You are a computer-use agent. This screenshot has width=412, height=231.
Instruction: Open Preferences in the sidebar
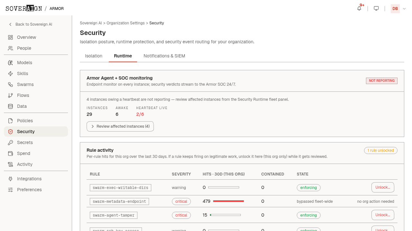pos(36,190)
